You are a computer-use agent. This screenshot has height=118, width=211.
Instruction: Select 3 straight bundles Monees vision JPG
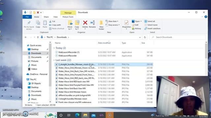click(73, 99)
